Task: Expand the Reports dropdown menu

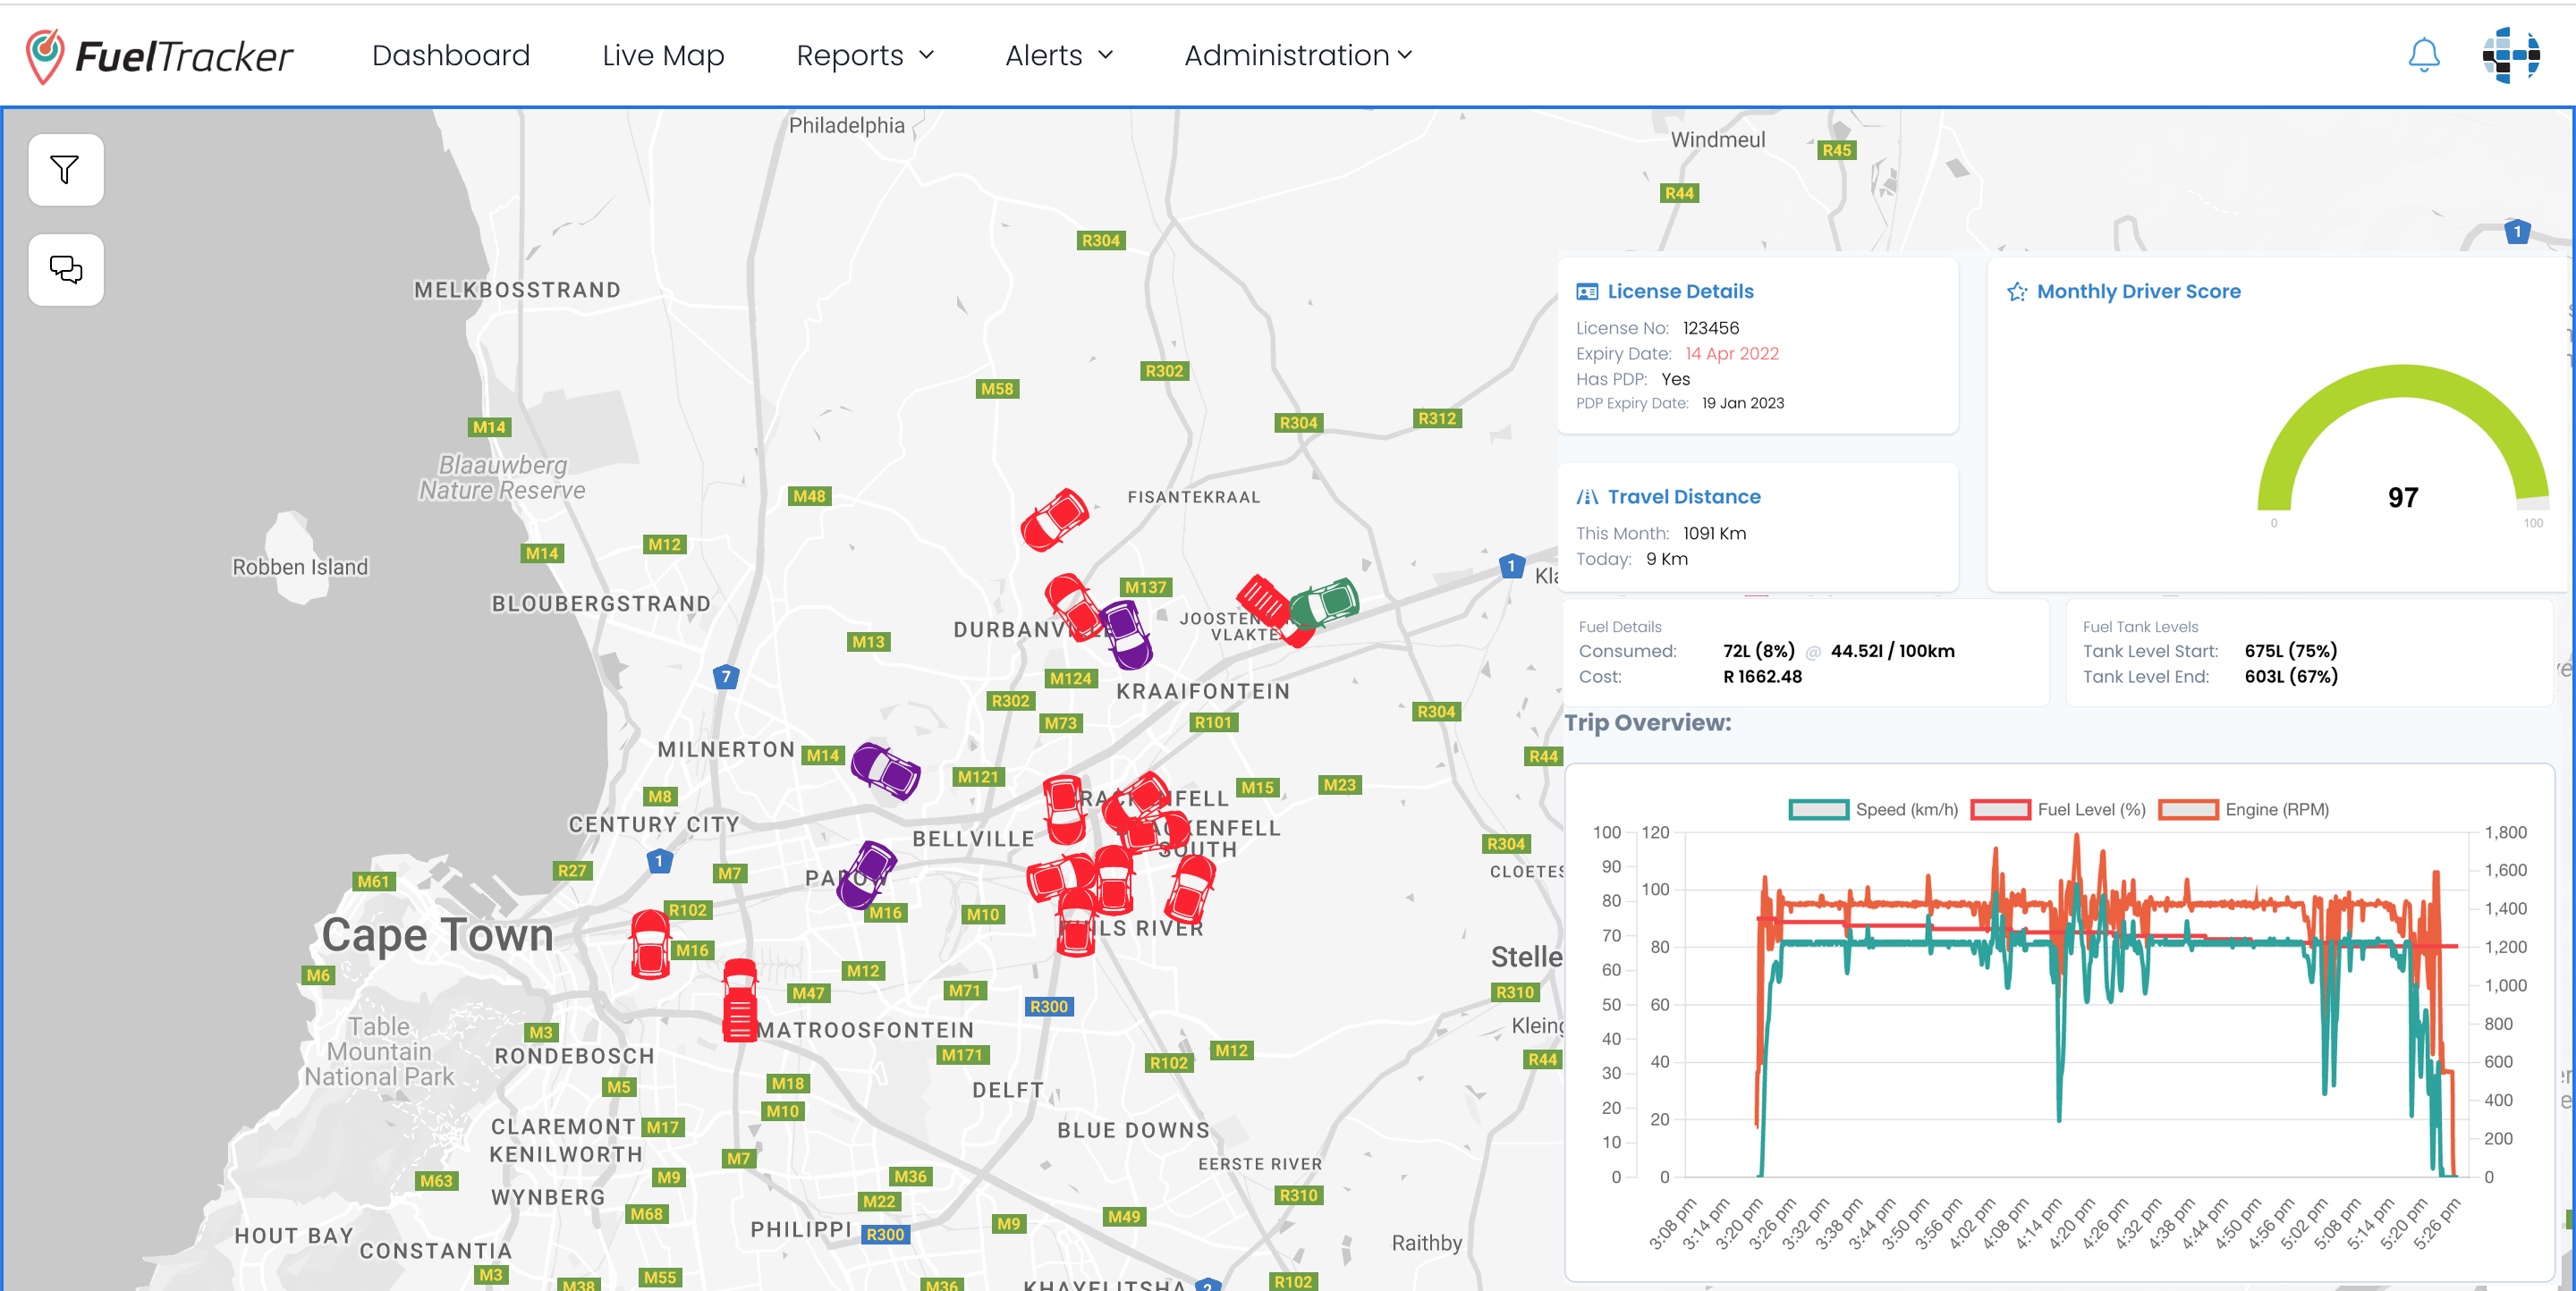Action: pyautogui.click(x=865, y=55)
